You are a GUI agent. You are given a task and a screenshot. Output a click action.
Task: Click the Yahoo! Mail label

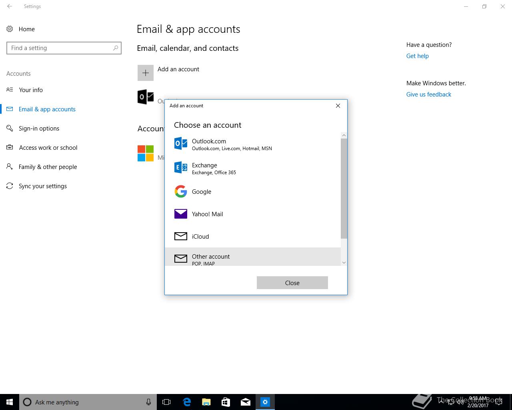(x=208, y=214)
